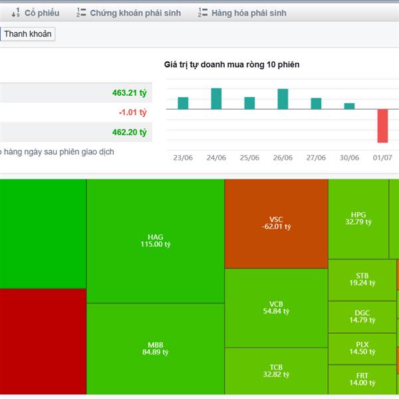This screenshot has width=399, height=399.
Task: Select the unlabeled bright green treemap tile
Action: pos(43,233)
